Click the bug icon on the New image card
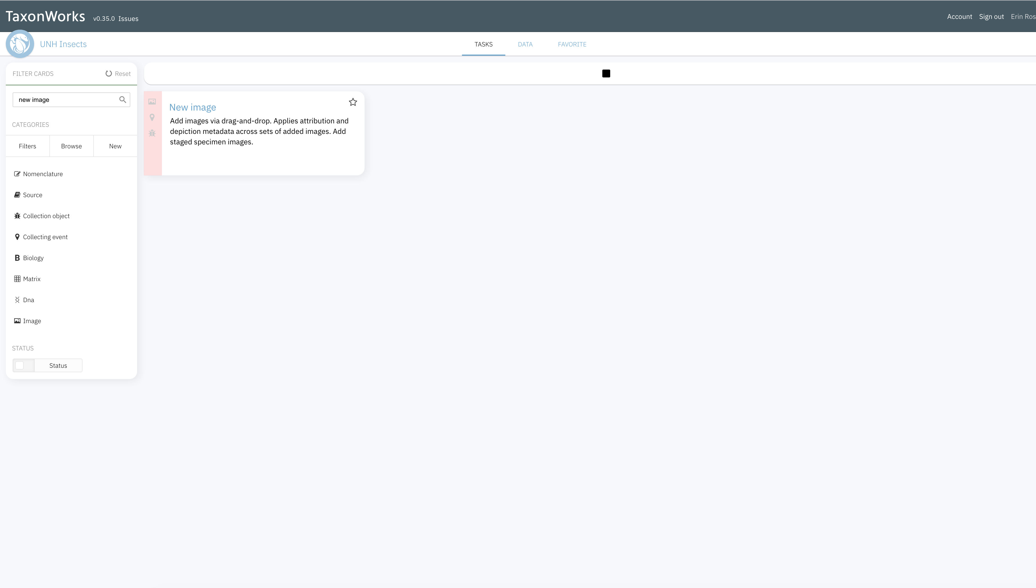1036x588 pixels. click(152, 133)
